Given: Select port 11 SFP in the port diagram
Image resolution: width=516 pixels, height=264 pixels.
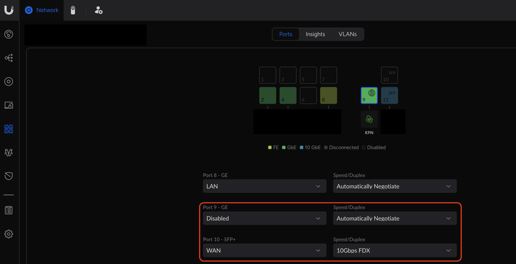Looking at the screenshot, I should click(390, 96).
